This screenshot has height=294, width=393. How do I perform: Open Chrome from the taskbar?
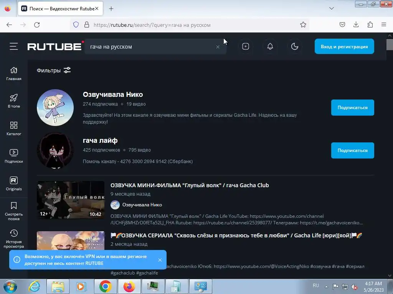[x=105, y=286]
